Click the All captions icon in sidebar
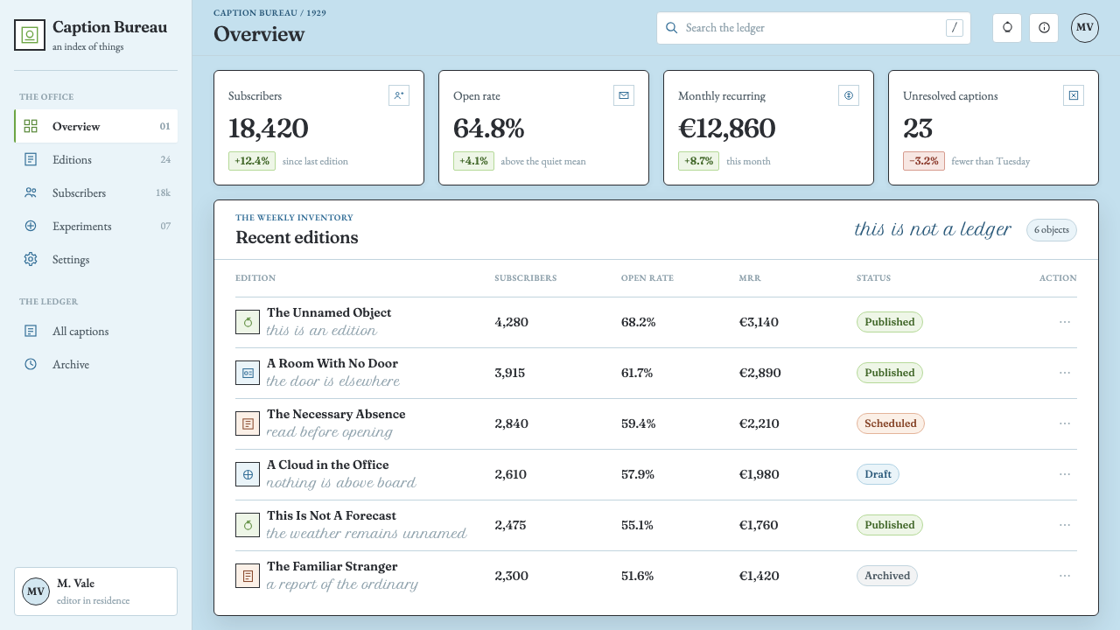The height and width of the screenshot is (630, 1120). point(31,331)
